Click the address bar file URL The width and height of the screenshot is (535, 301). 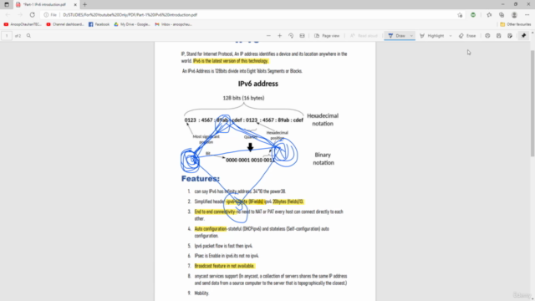(x=130, y=15)
